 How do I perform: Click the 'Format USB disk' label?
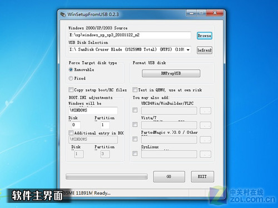tap(149, 63)
